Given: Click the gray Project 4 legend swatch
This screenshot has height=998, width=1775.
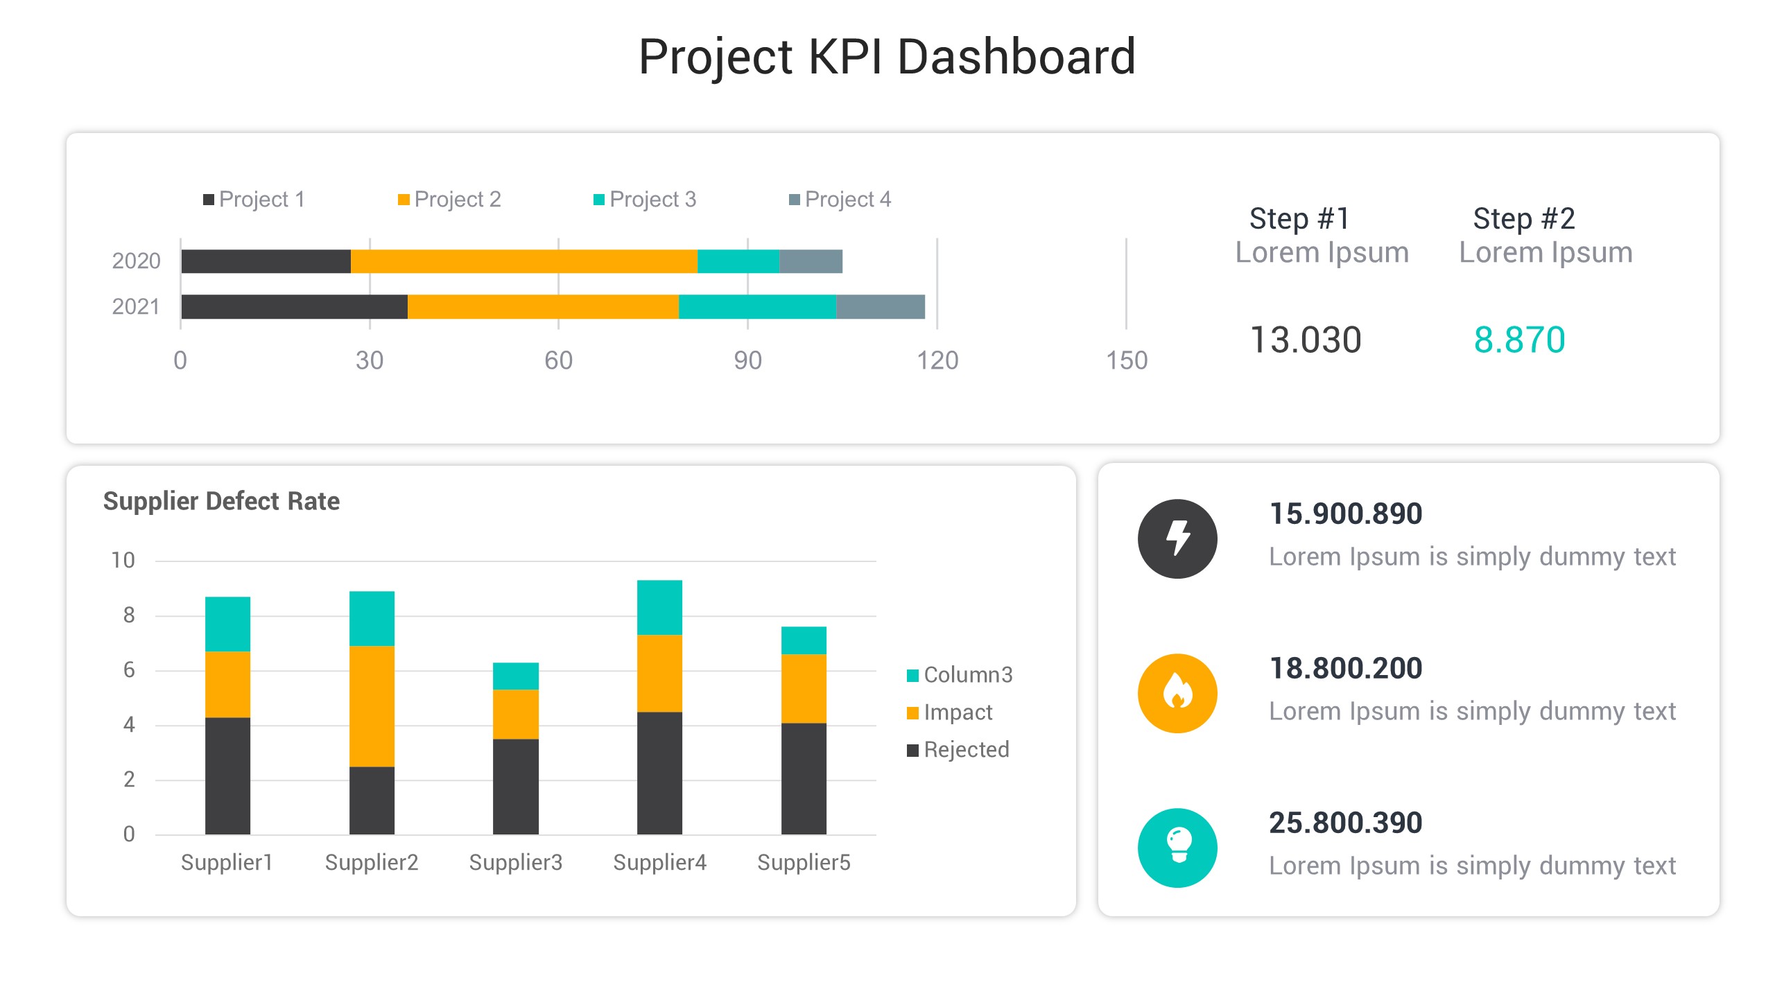Looking at the screenshot, I should click(795, 200).
